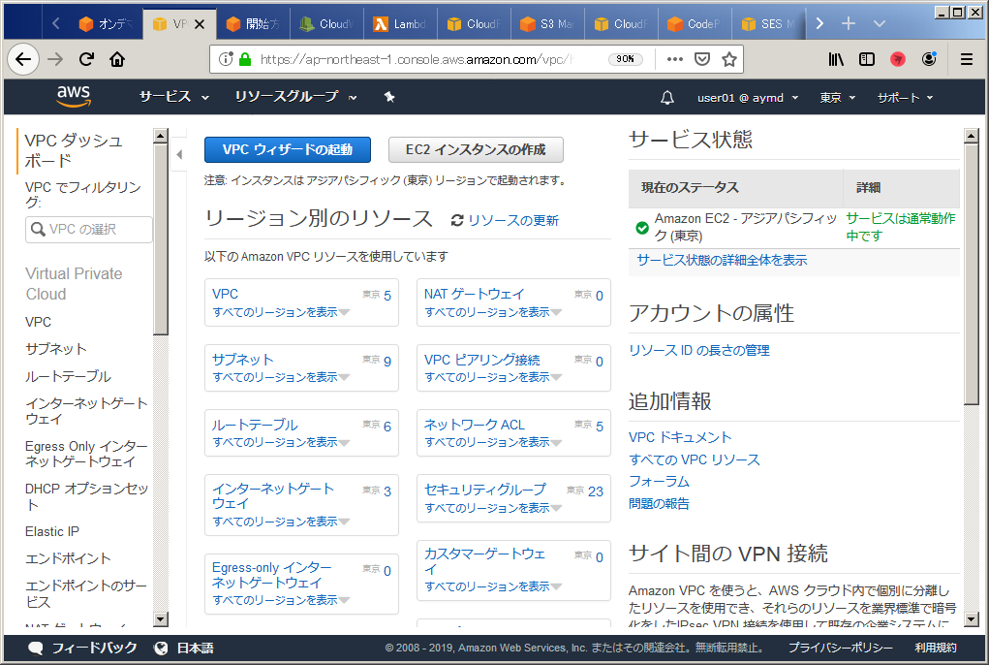Expand the リソースグループ menu
Screen dimensions: 989x665
coord(295,97)
